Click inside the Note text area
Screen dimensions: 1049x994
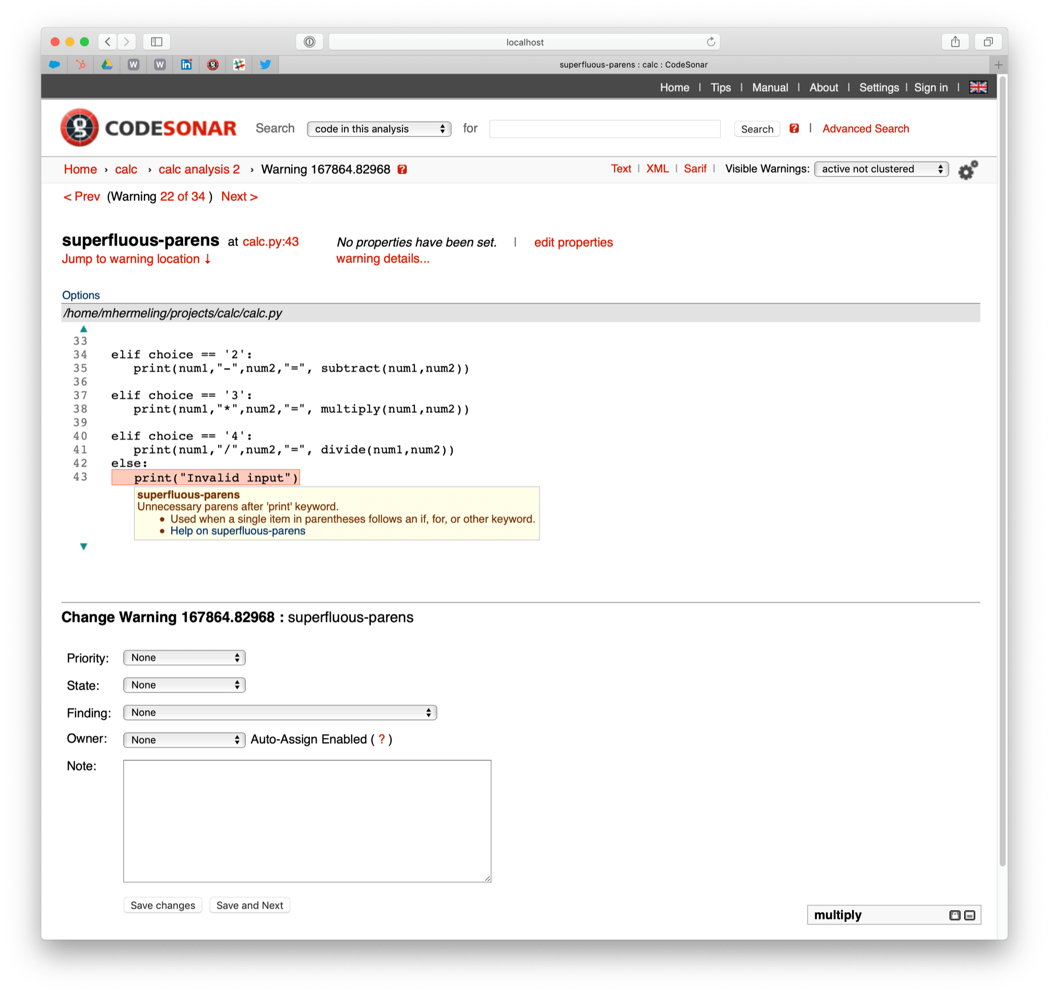tap(307, 821)
